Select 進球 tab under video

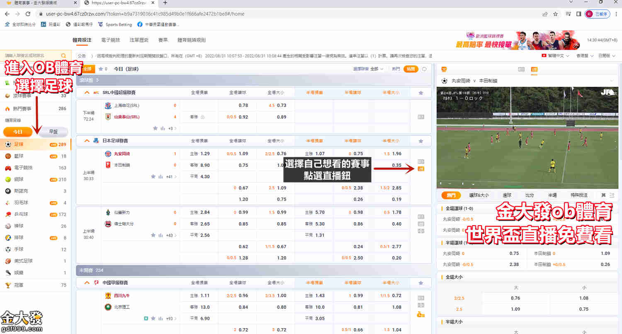click(x=507, y=195)
